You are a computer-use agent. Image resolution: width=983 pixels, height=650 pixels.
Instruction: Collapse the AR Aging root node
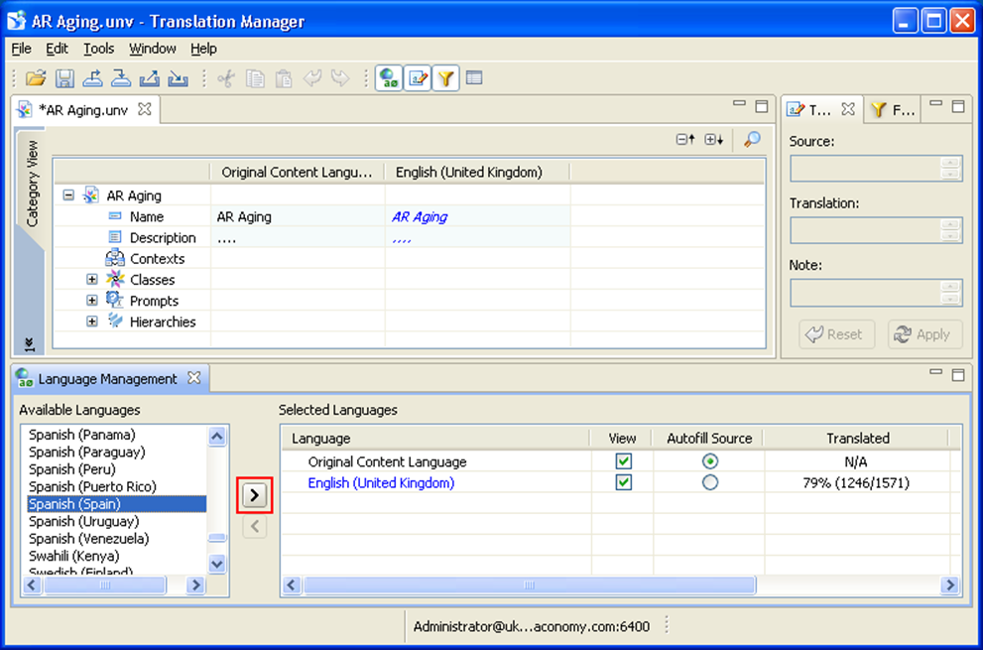[x=68, y=195]
